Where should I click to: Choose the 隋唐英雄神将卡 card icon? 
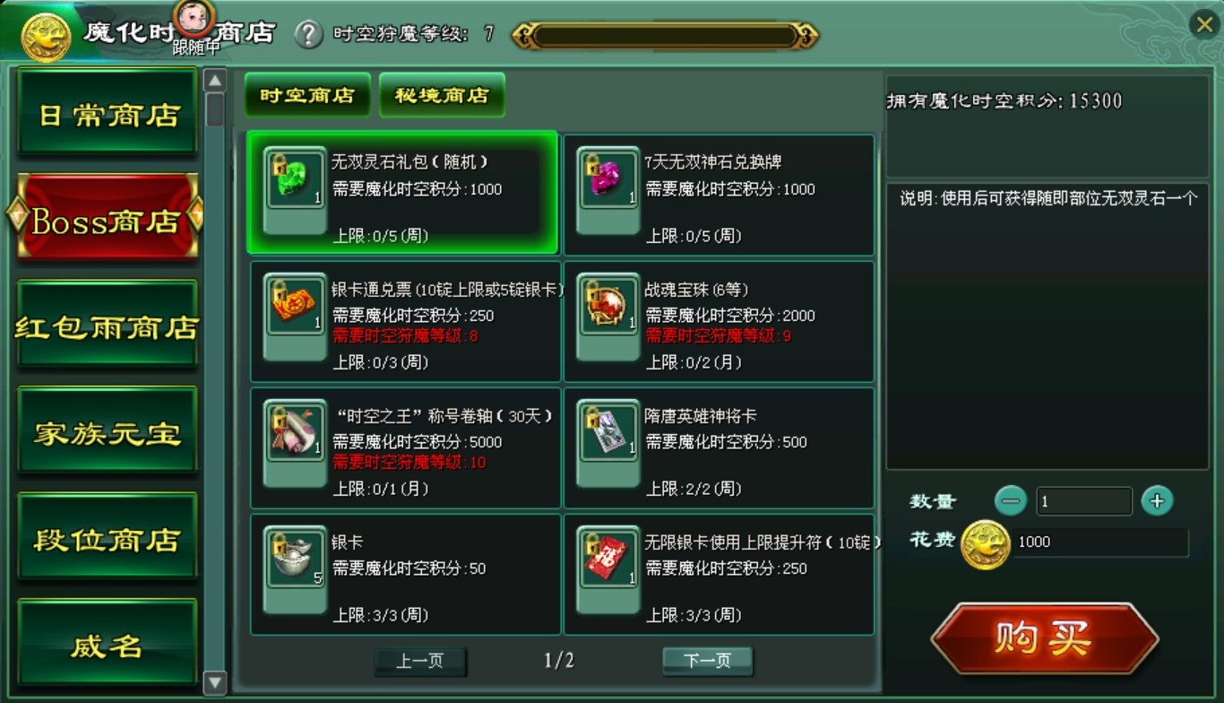(x=608, y=431)
